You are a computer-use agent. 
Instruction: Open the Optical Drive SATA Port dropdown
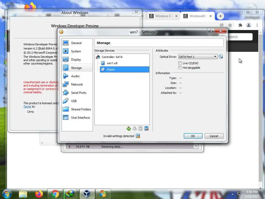pyautogui.click(x=198, y=57)
